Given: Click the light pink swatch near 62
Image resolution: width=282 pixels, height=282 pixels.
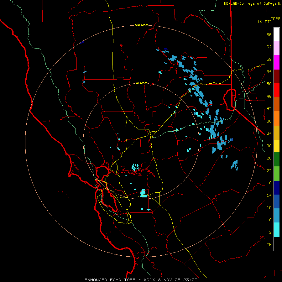Looking at the screenshot, I should [277, 48].
